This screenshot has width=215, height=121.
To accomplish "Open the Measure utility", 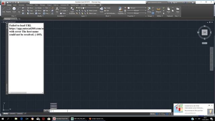I will tap(158, 10).
